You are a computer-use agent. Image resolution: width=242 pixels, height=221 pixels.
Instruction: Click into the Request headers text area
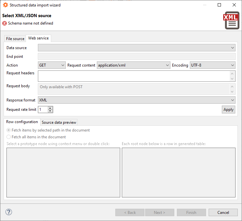coord(133,76)
